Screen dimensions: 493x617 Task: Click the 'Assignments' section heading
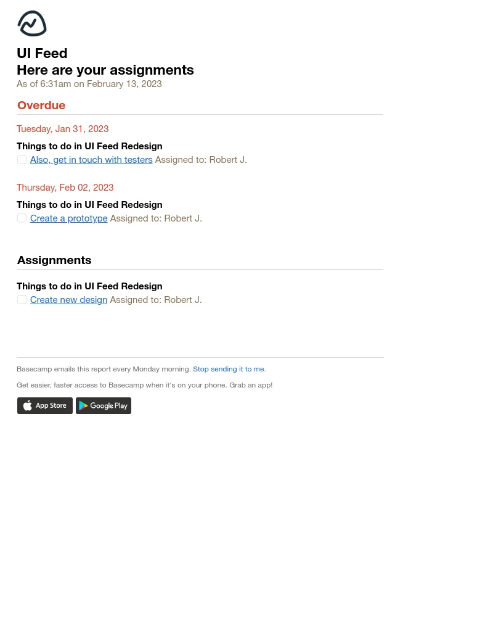coord(54,260)
